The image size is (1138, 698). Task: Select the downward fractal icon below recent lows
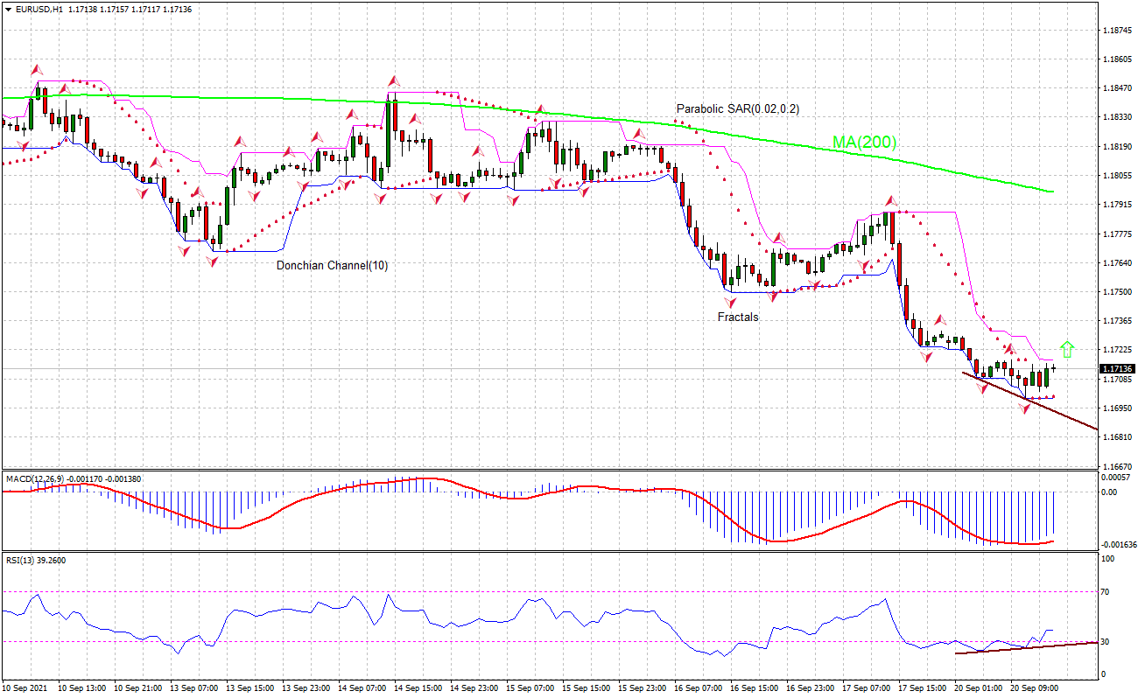click(1024, 407)
